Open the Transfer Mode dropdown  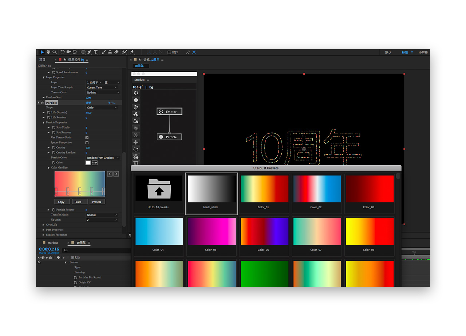click(x=102, y=215)
